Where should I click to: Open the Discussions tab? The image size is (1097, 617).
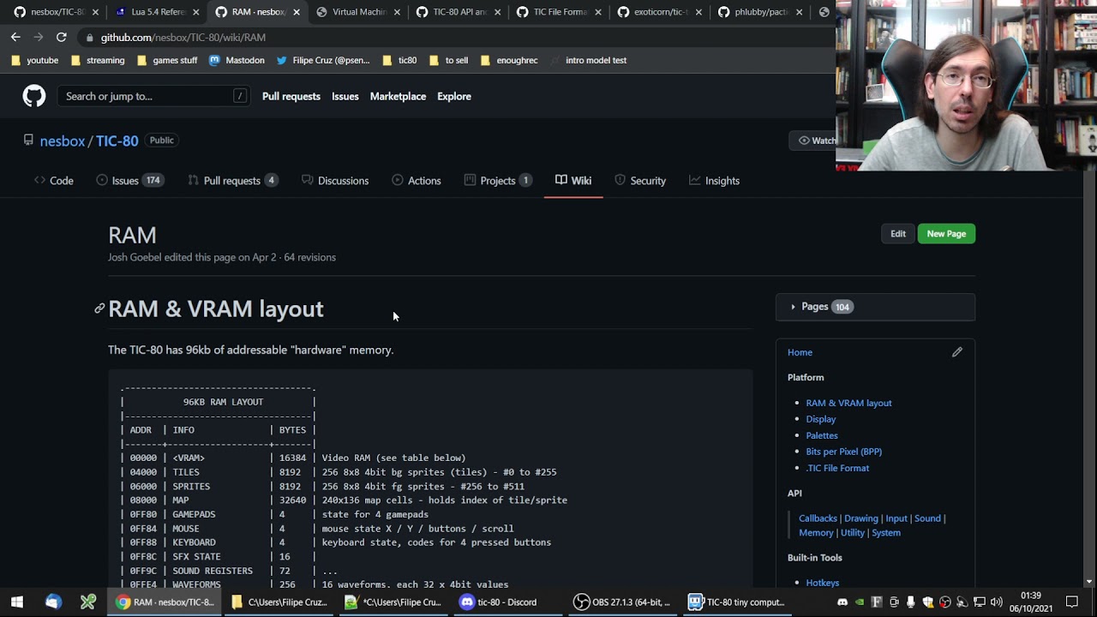pyautogui.click(x=335, y=181)
